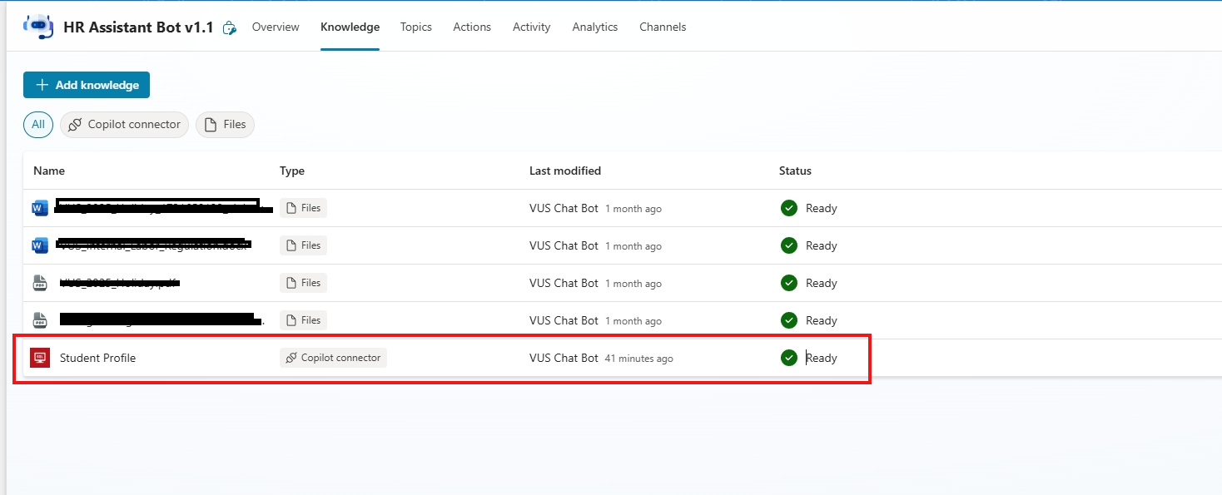Sort the table by the Name column
Viewport: 1222px width, 495px height.
[x=48, y=171]
